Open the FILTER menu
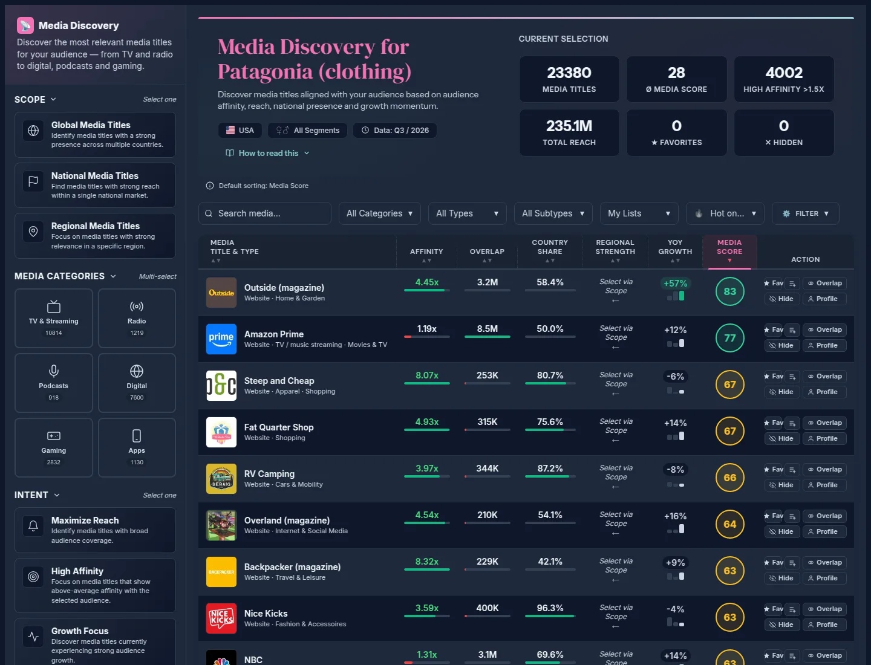 806,213
